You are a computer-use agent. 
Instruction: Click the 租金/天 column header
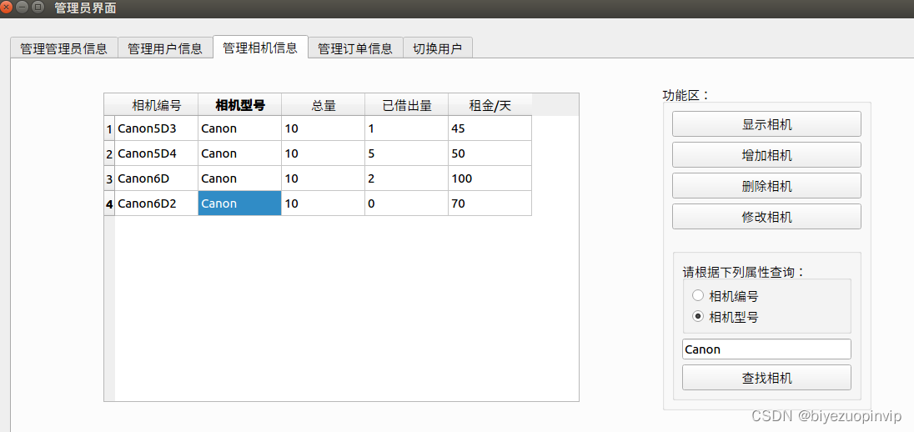(x=490, y=105)
